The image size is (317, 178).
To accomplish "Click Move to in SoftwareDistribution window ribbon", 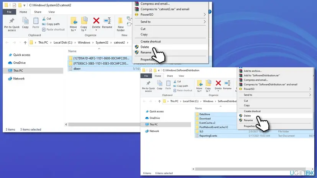I will 199,86.
